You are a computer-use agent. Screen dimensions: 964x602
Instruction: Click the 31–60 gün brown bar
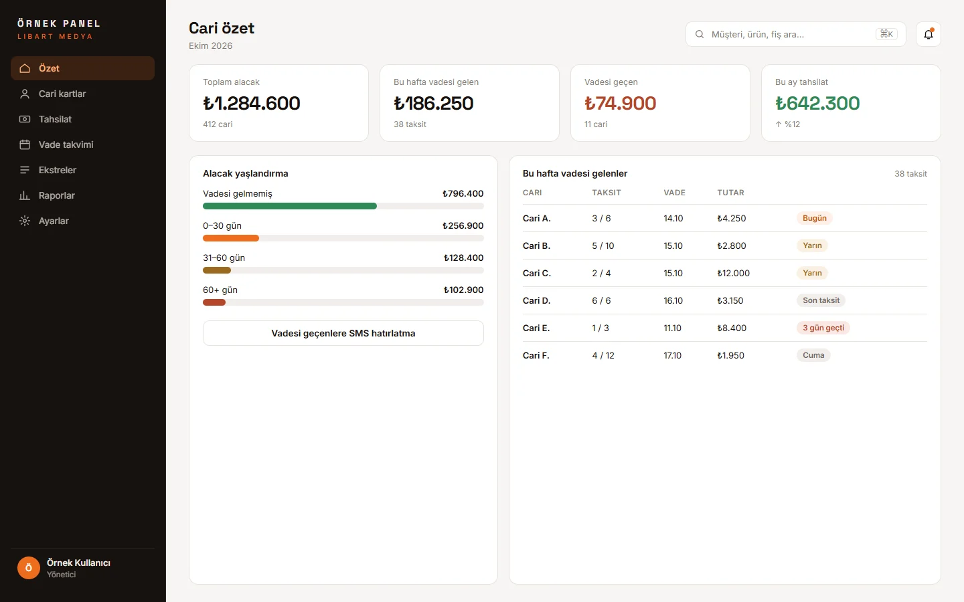(x=217, y=270)
